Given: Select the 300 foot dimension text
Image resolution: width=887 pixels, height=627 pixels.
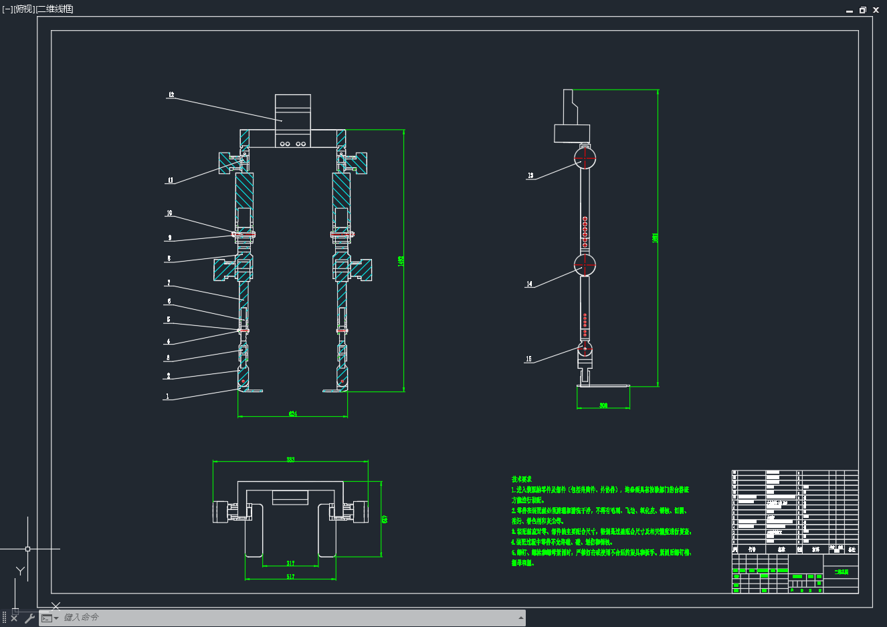Looking at the screenshot, I should click(x=603, y=406).
